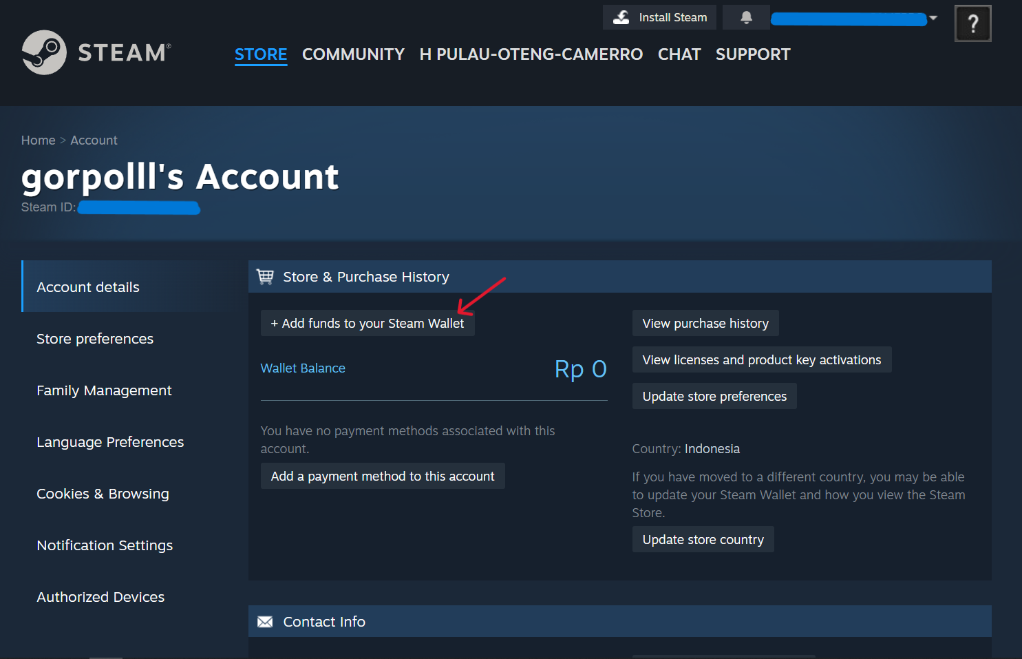The height and width of the screenshot is (659, 1022).
Task: Open the SUPPORT menu item
Action: (753, 54)
